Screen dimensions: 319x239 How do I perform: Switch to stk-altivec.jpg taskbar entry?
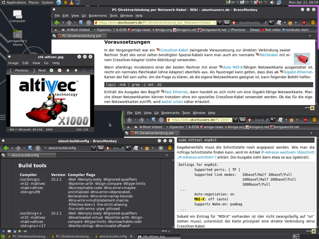159,237
